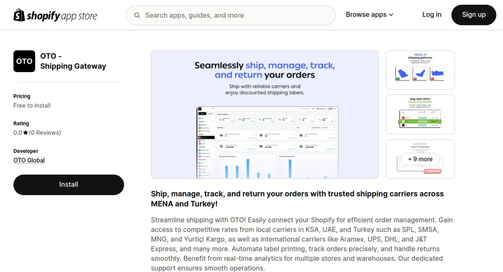Open the Discounted Rates screenshot thumbnail
Viewport: 503px width, 272px height.
(420, 114)
